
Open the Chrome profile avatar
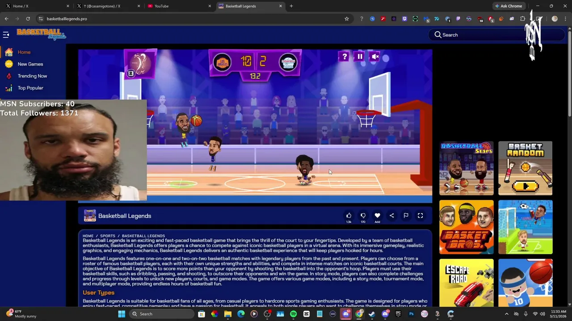point(555,19)
